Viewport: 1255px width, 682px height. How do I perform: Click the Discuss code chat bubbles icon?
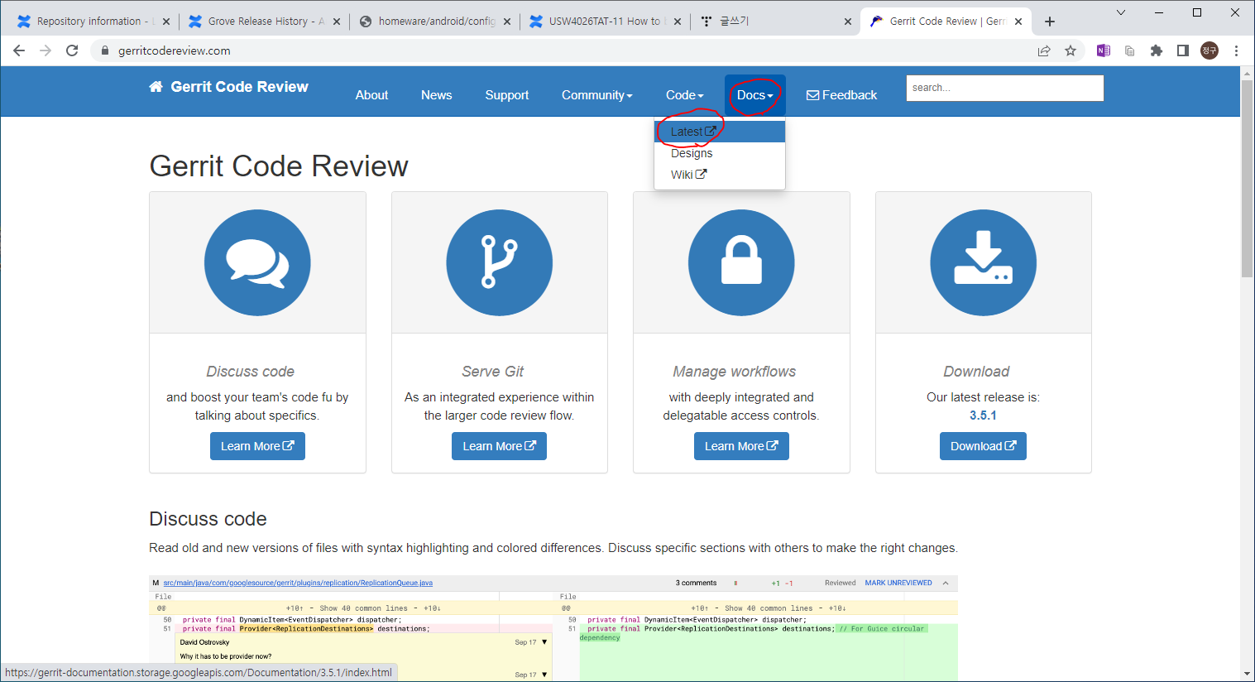[257, 262]
